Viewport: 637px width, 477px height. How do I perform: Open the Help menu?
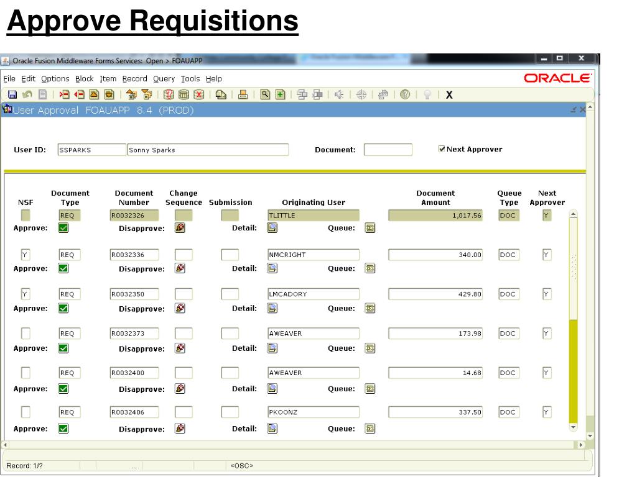pos(214,79)
